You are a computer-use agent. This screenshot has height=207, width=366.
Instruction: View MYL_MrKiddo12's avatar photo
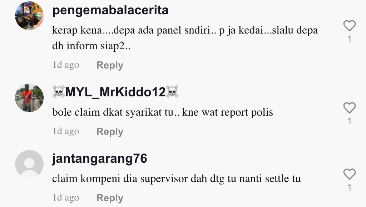pyautogui.click(x=29, y=98)
